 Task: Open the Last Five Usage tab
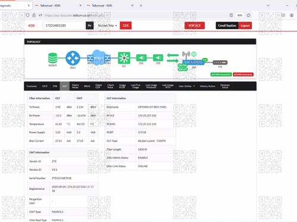pos(135,86)
